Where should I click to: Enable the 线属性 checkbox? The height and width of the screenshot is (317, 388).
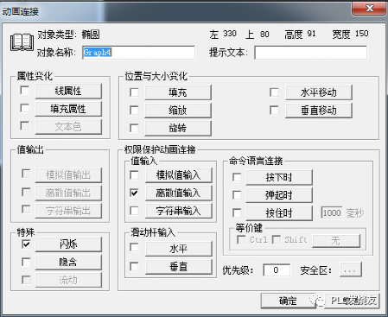tap(25, 91)
